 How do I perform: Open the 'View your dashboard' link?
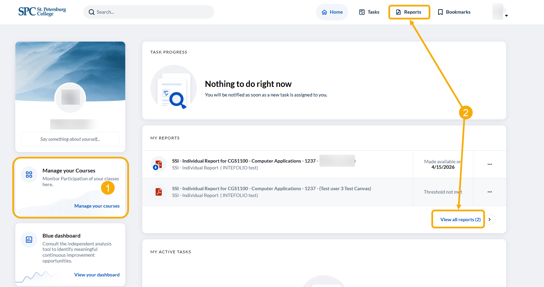pyautogui.click(x=97, y=275)
